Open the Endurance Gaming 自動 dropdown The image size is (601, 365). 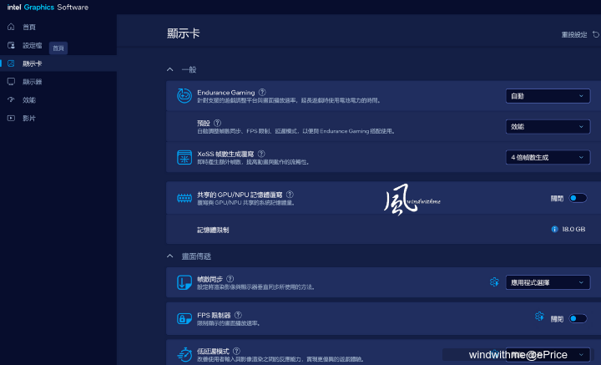point(548,96)
